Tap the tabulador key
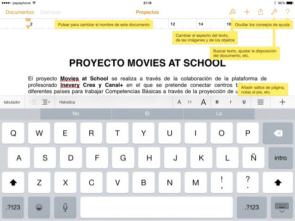This screenshot has height=221, width=295. tap(12, 102)
